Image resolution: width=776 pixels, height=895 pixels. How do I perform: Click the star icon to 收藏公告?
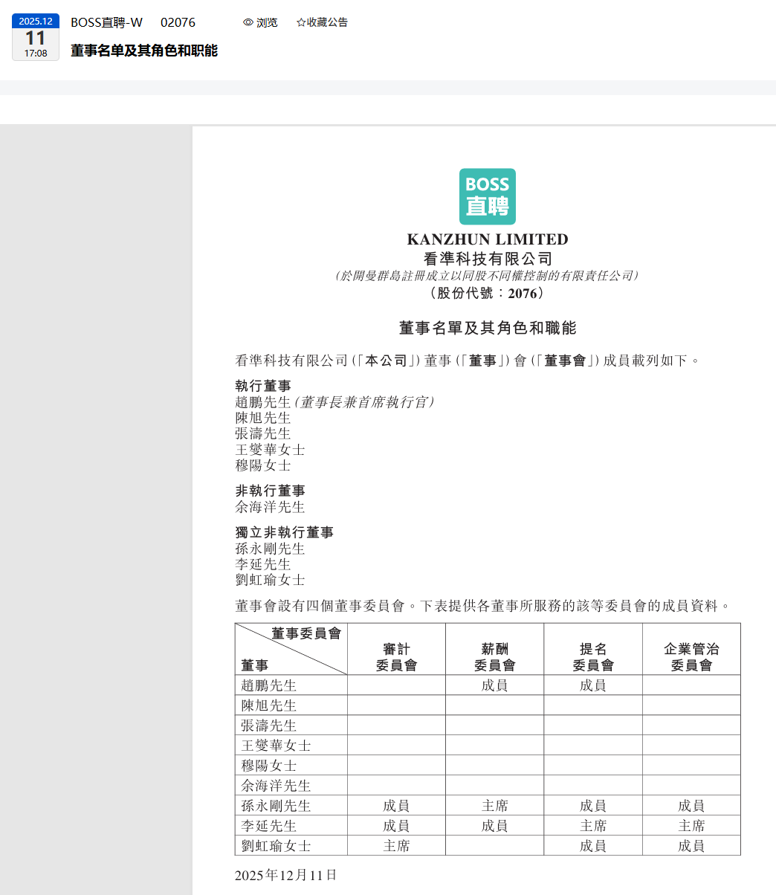click(301, 22)
